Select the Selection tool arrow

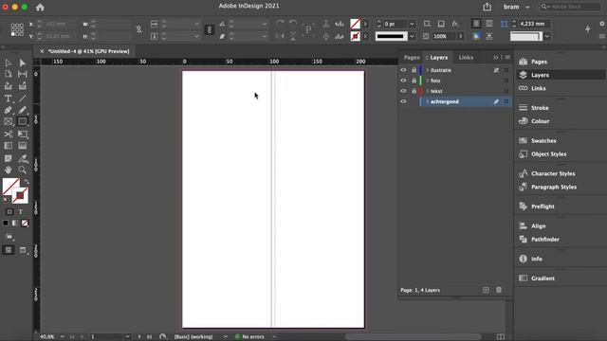click(x=9, y=63)
